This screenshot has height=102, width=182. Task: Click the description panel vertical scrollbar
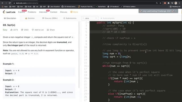point(79,55)
